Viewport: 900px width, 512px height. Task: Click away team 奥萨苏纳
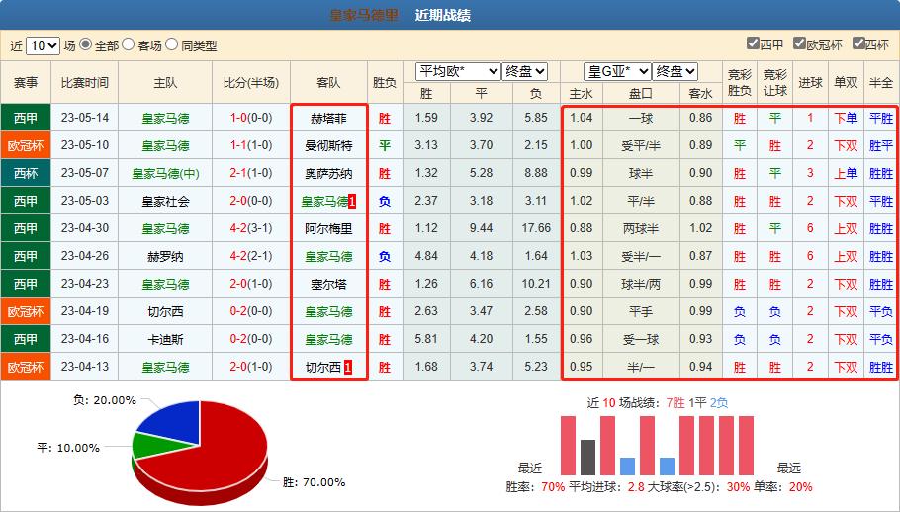pyautogui.click(x=329, y=173)
